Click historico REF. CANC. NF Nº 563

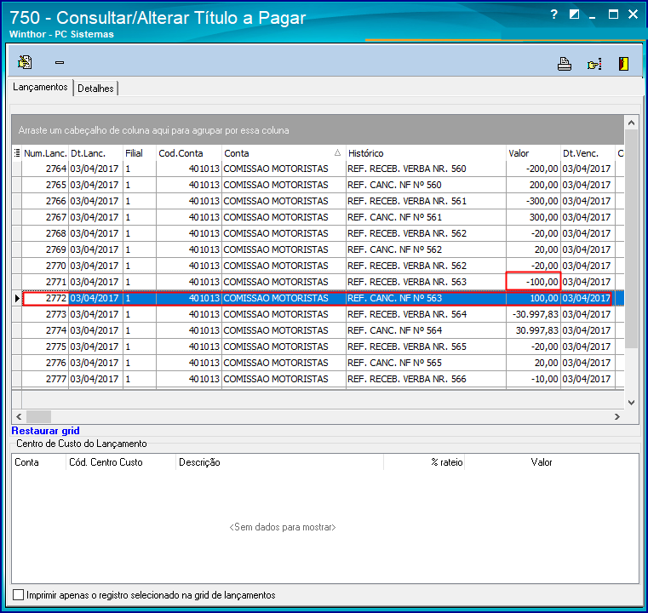pyautogui.click(x=394, y=298)
